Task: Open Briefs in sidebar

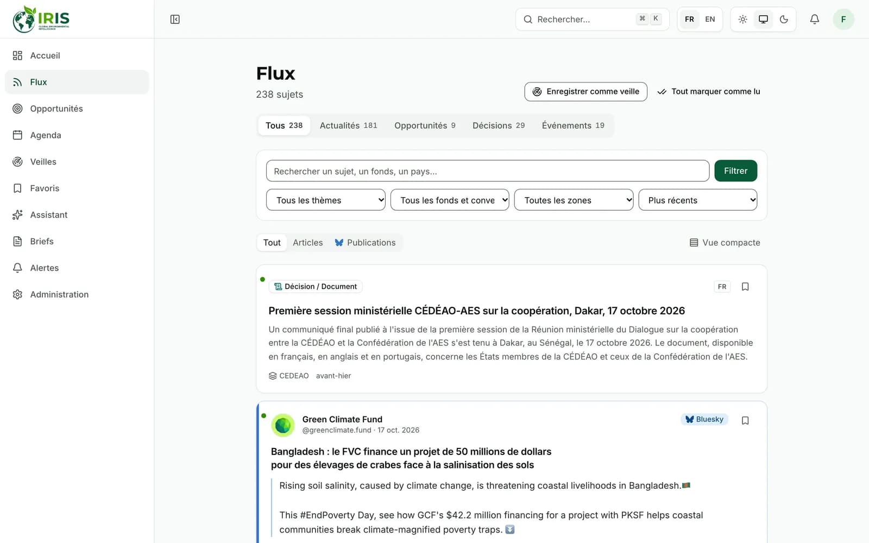Action: click(77, 242)
